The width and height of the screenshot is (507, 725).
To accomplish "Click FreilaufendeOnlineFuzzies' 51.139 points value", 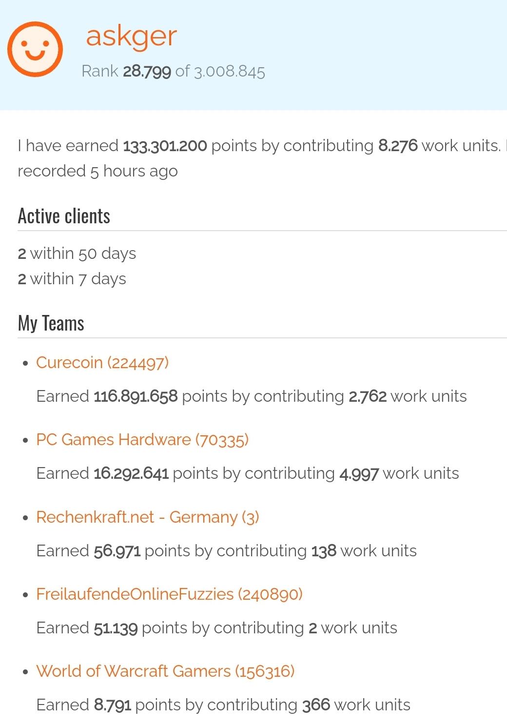I will click(116, 628).
